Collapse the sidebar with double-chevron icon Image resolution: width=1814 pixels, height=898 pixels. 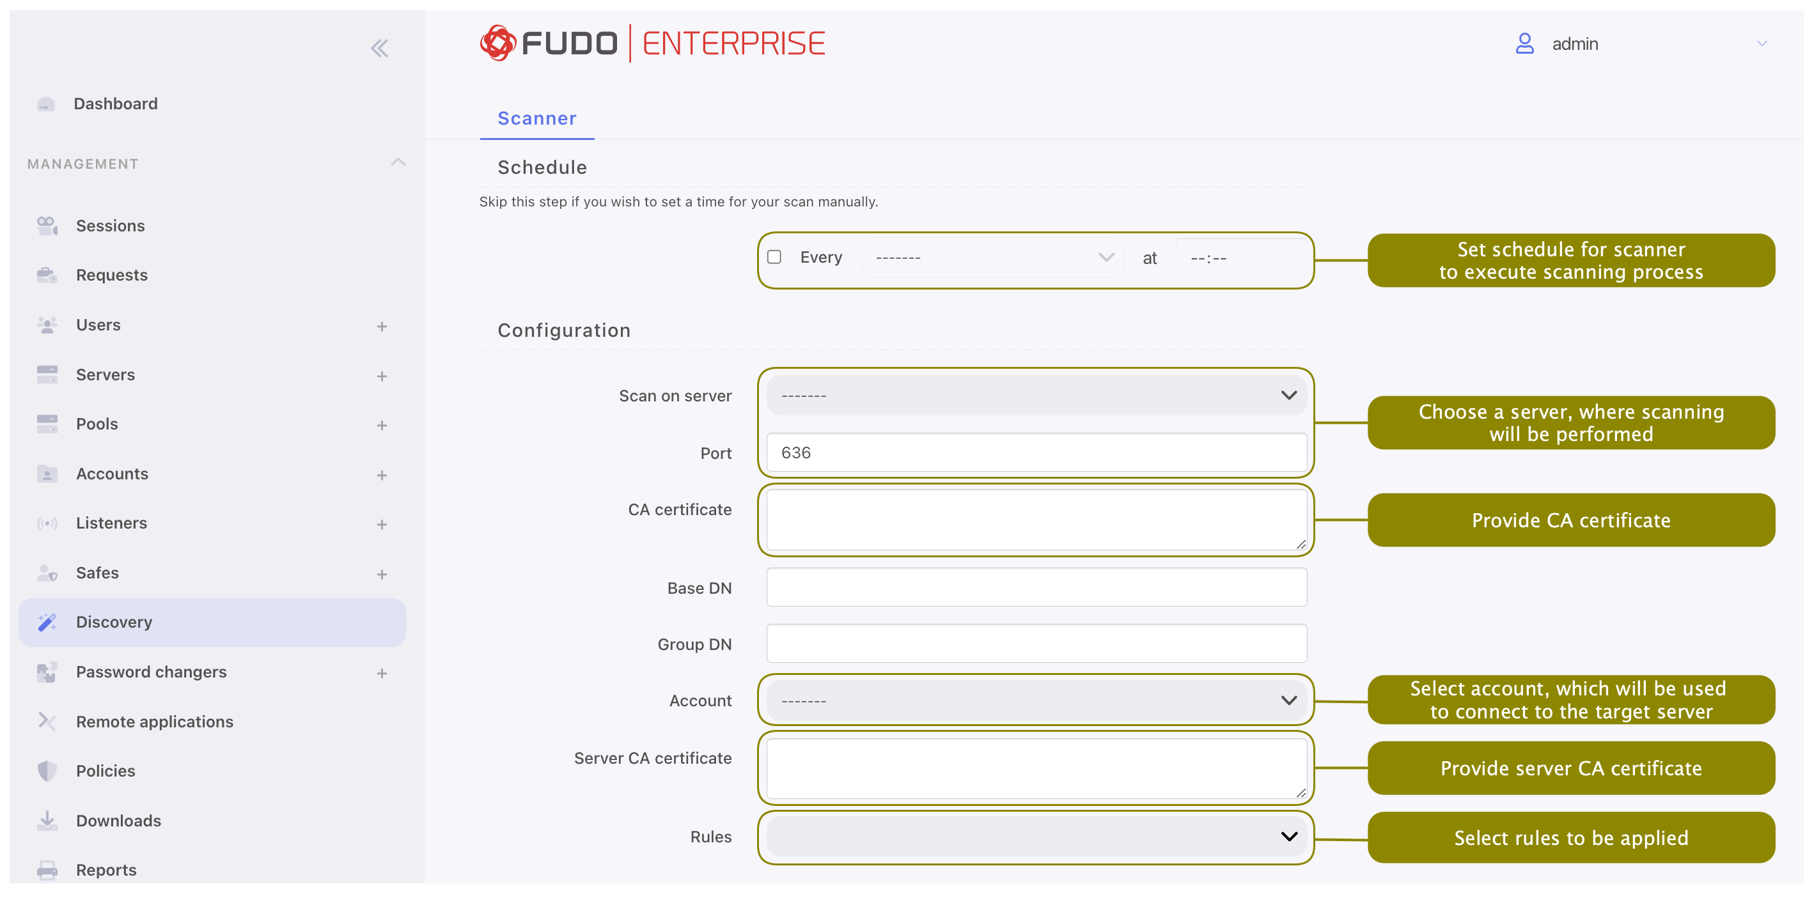coord(380,48)
